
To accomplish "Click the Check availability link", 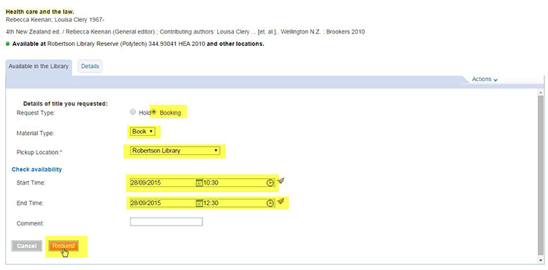I will (37, 169).
